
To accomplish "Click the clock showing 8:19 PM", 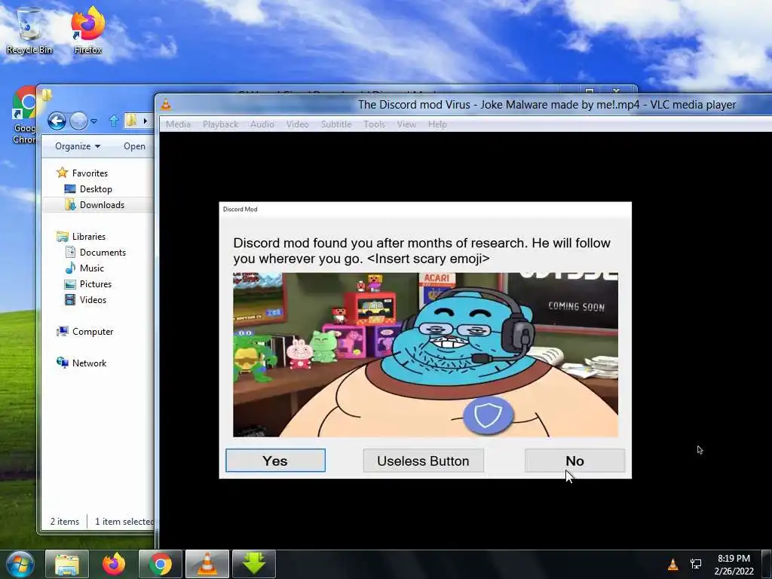I will point(734,559).
